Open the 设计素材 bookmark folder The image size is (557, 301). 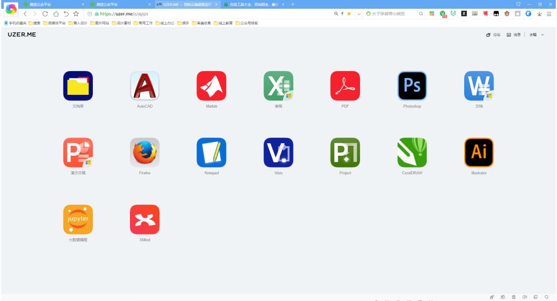click(122, 23)
